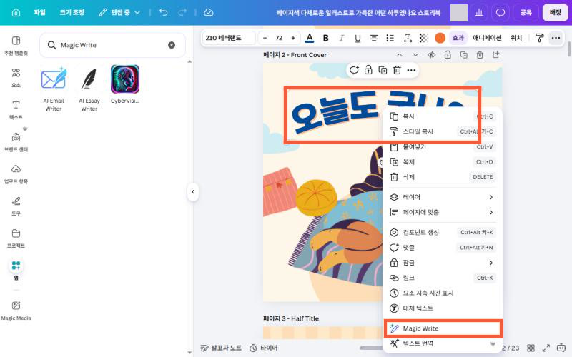Increase font size with plus button

pyautogui.click(x=293, y=38)
